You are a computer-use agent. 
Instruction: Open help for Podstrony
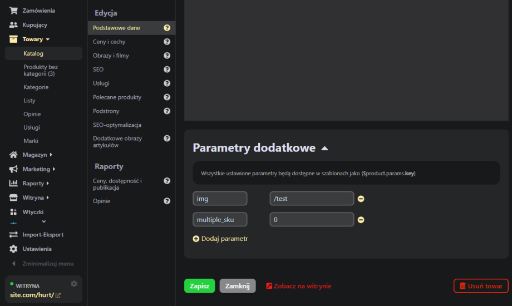click(x=167, y=111)
